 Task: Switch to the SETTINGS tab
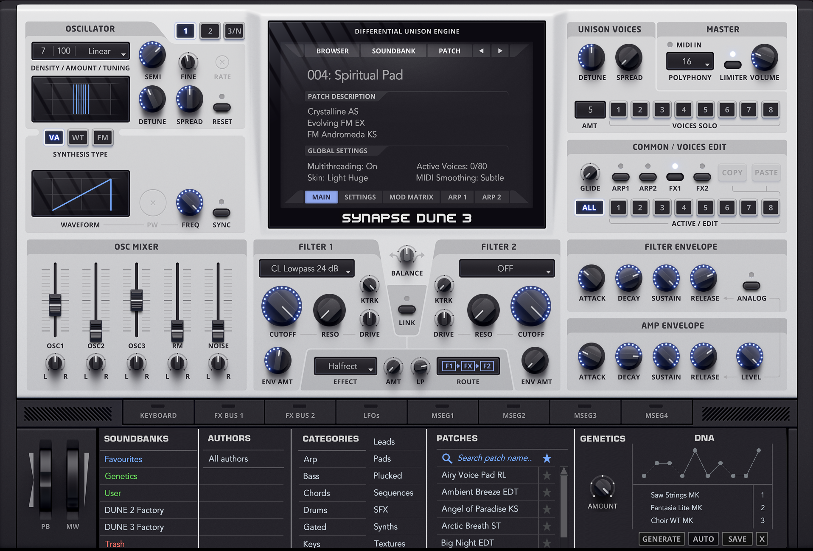pos(360,197)
